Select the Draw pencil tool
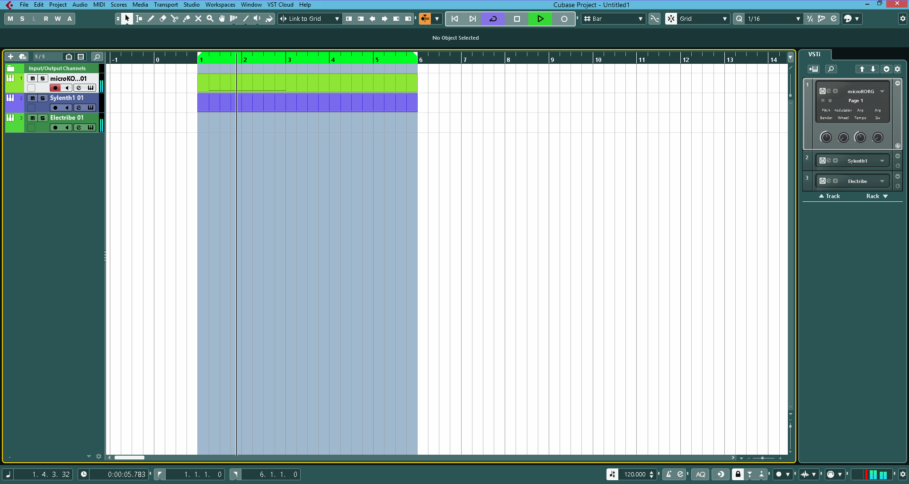 (x=151, y=18)
